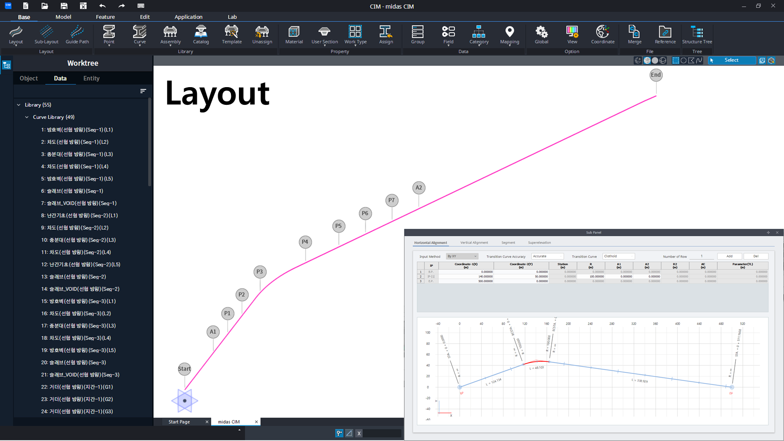Click the command input field at bottom
Image resolution: width=784 pixels, height=441 pixels.
click(382, 433)
